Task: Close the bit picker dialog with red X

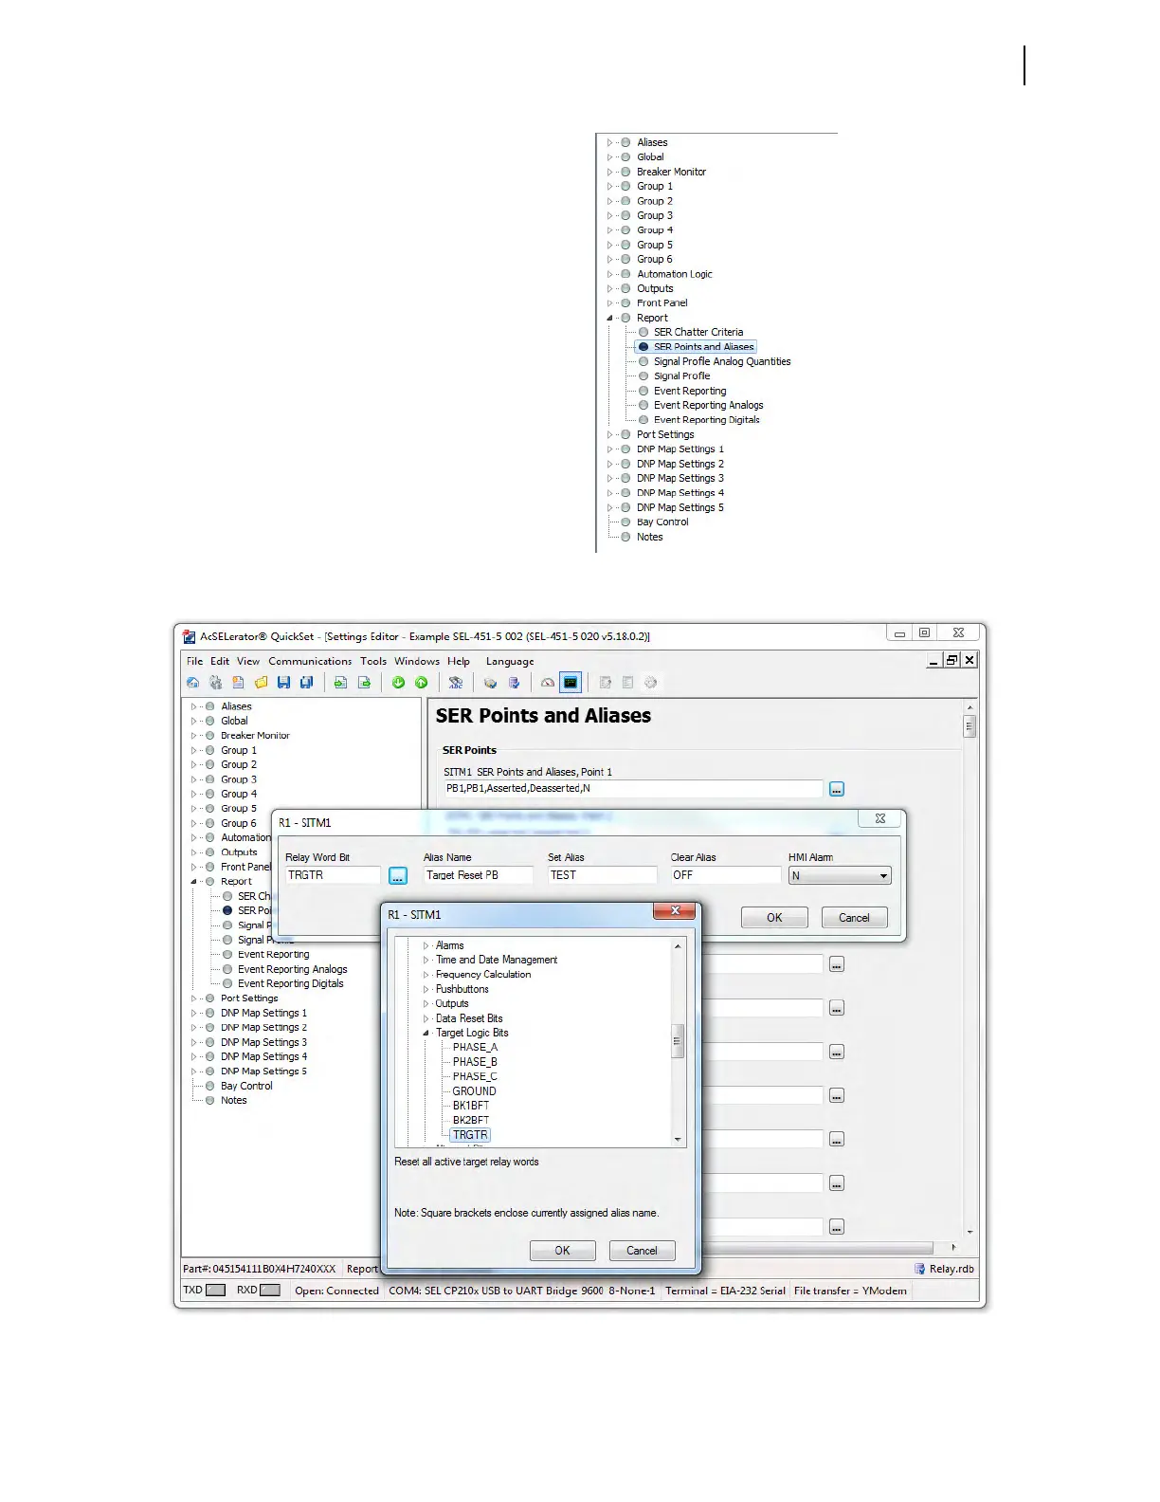Action: coord(675,910)
